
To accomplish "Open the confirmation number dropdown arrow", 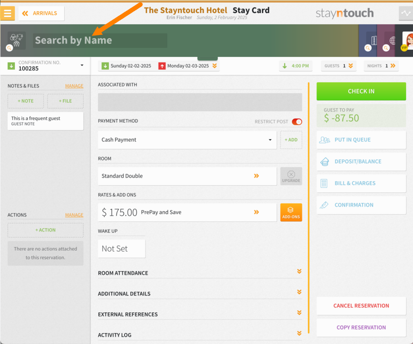I will tap(82, 65).
